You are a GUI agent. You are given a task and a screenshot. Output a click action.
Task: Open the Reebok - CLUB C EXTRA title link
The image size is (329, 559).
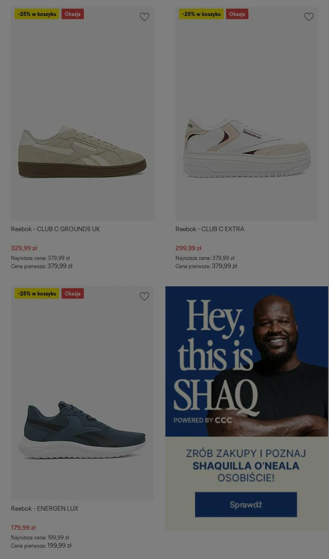point(210,229)
